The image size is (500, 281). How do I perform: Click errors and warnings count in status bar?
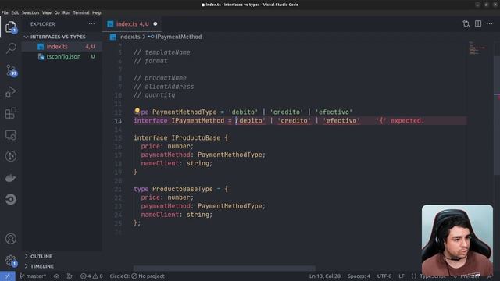(x=91, y=276)
